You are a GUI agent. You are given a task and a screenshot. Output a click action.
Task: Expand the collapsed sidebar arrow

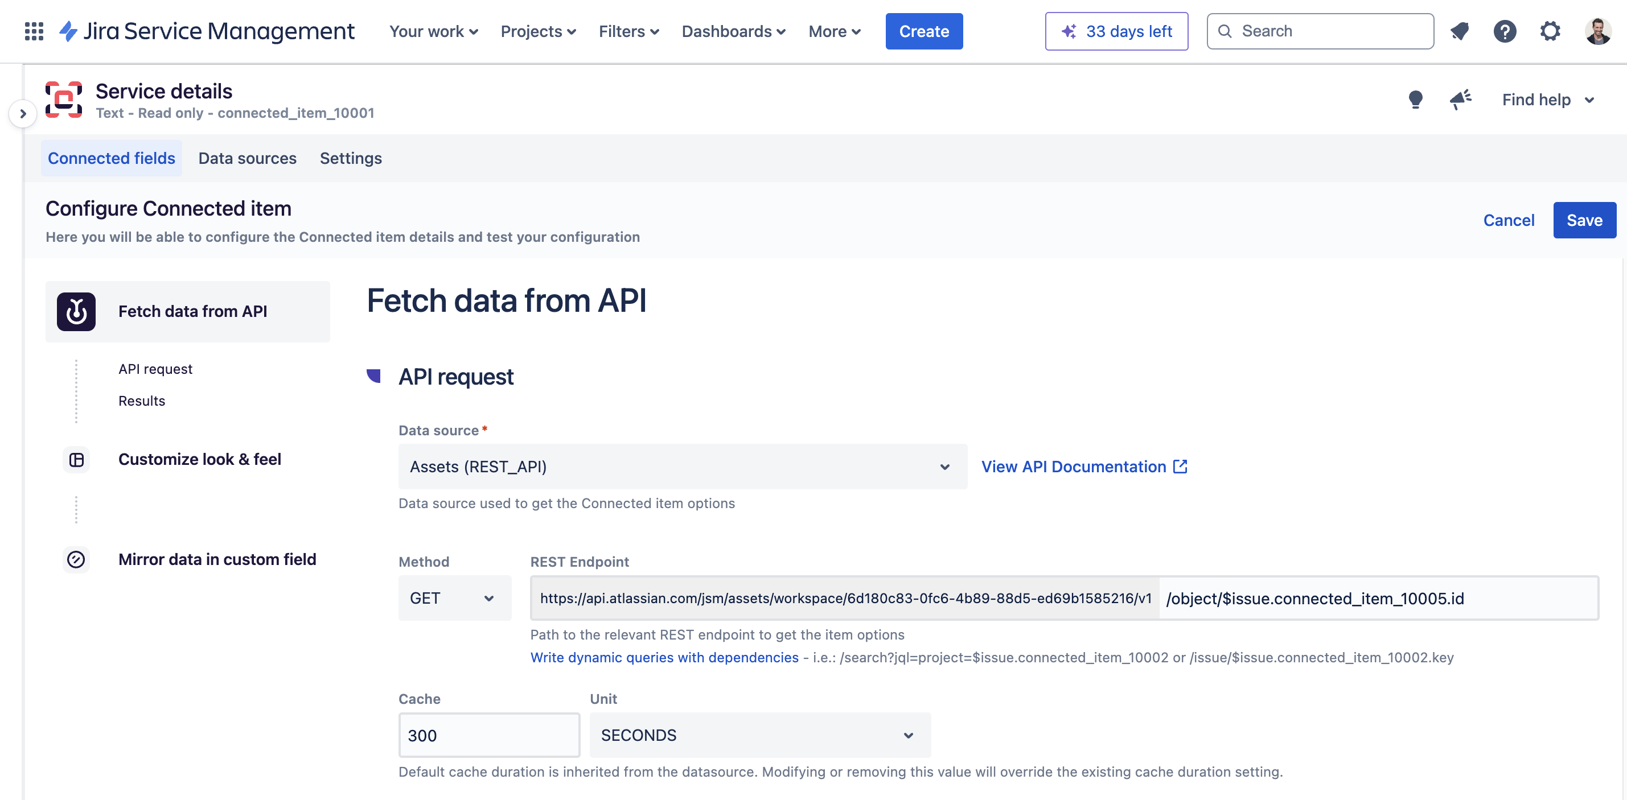pyautogui.click(x=23, y=114)
